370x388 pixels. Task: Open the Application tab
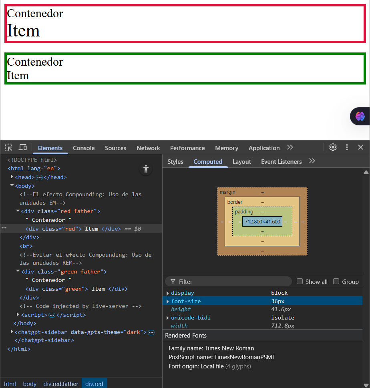pyautogui.click(x=264, y=148)
